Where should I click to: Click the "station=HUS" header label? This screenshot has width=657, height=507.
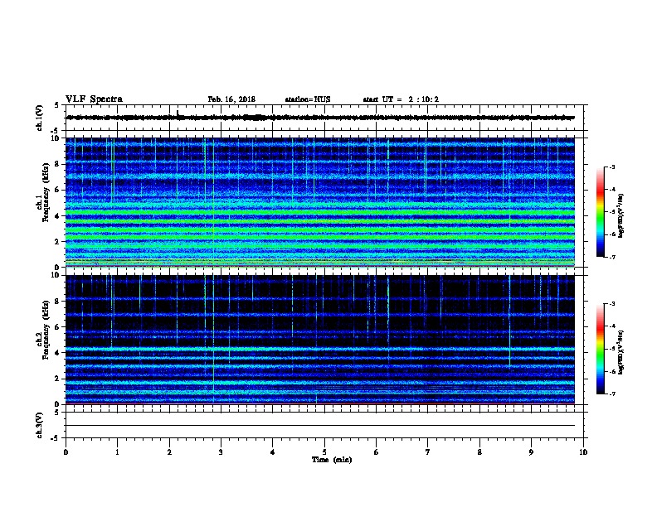tap(308, 99)
